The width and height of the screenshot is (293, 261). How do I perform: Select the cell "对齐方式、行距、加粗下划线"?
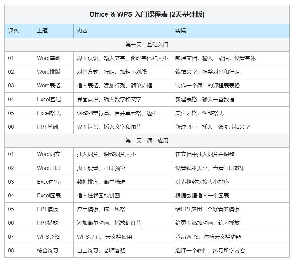tap(123, 72)
